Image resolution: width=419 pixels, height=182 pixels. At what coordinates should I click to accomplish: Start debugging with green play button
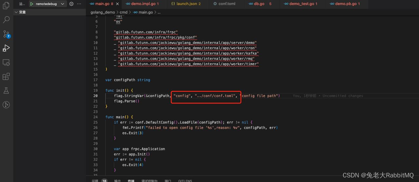point(32,4)
